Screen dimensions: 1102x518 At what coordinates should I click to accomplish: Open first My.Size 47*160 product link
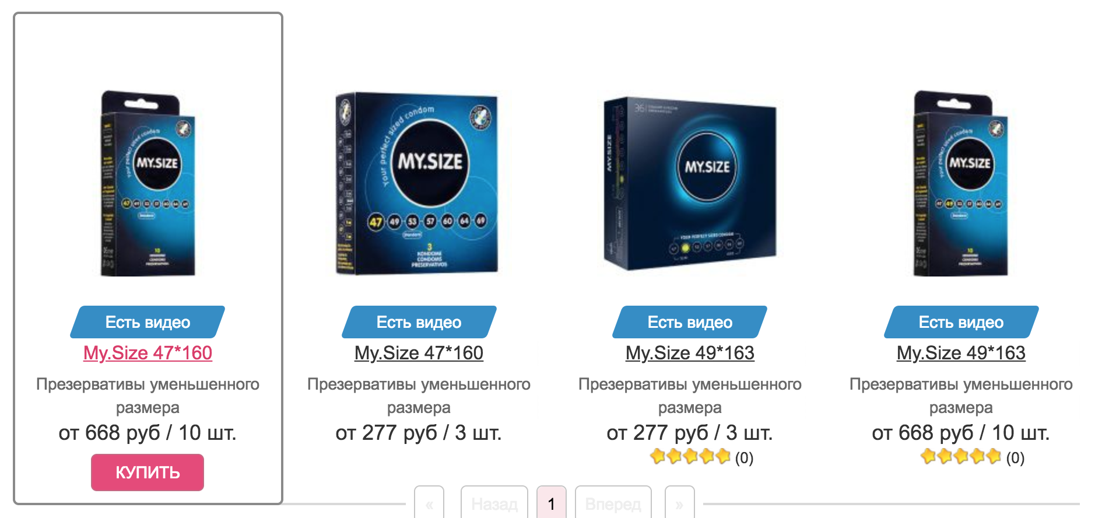[x=148, y=353]
